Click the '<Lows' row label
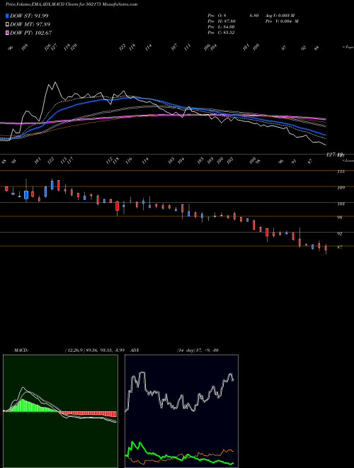This screenshot has height=468, width=354. point(348,160)
